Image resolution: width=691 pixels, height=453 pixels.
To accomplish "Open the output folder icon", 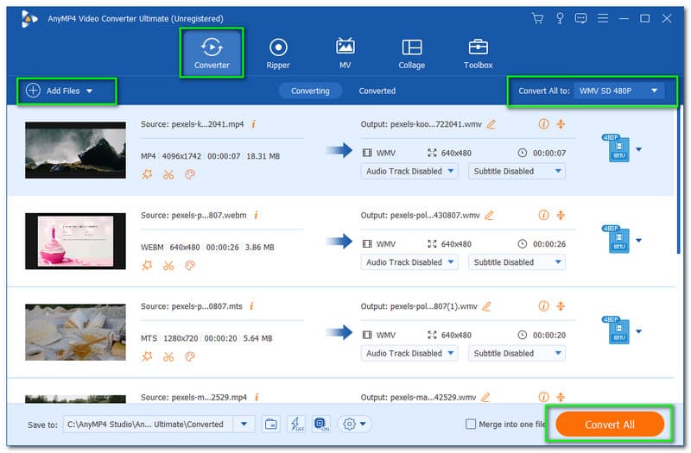I will click(271, 425).
